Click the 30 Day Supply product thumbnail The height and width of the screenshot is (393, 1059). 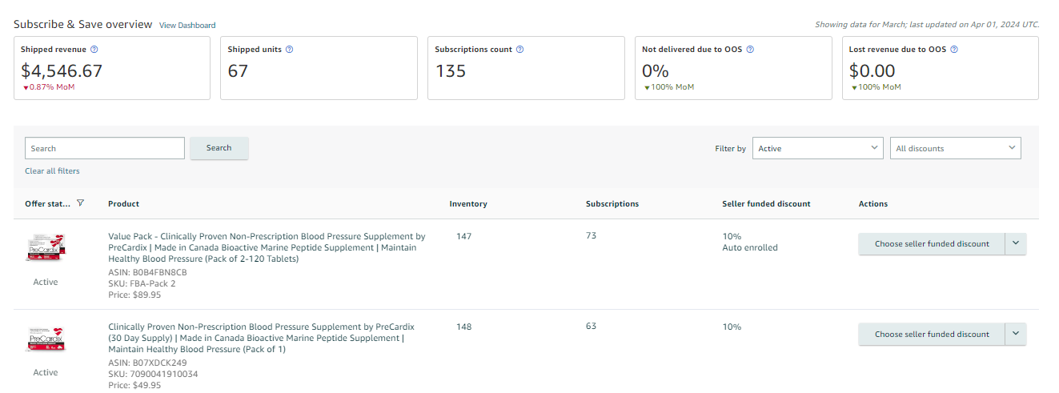[46, 339]
